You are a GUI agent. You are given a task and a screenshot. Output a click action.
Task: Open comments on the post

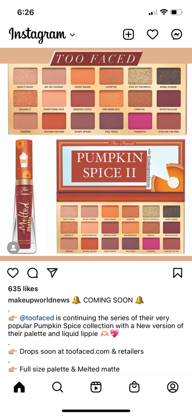pyautogui.click(x=32, y=273)
